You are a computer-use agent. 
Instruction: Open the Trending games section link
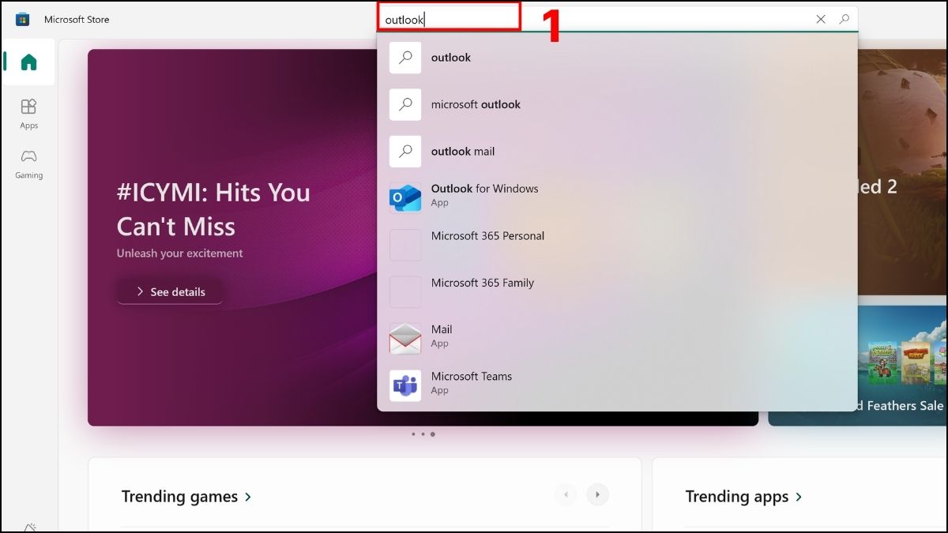click(186, 497)
